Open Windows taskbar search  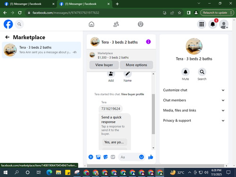coord(17,172)
